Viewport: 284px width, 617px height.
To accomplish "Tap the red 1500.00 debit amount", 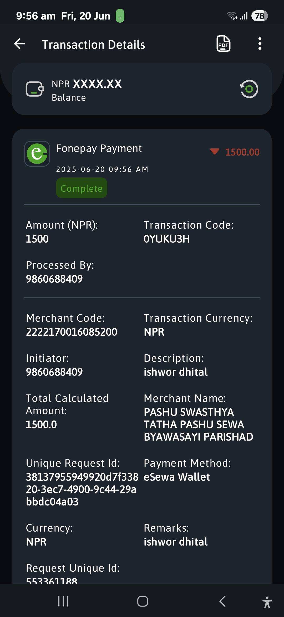I will tap(242, 152).
